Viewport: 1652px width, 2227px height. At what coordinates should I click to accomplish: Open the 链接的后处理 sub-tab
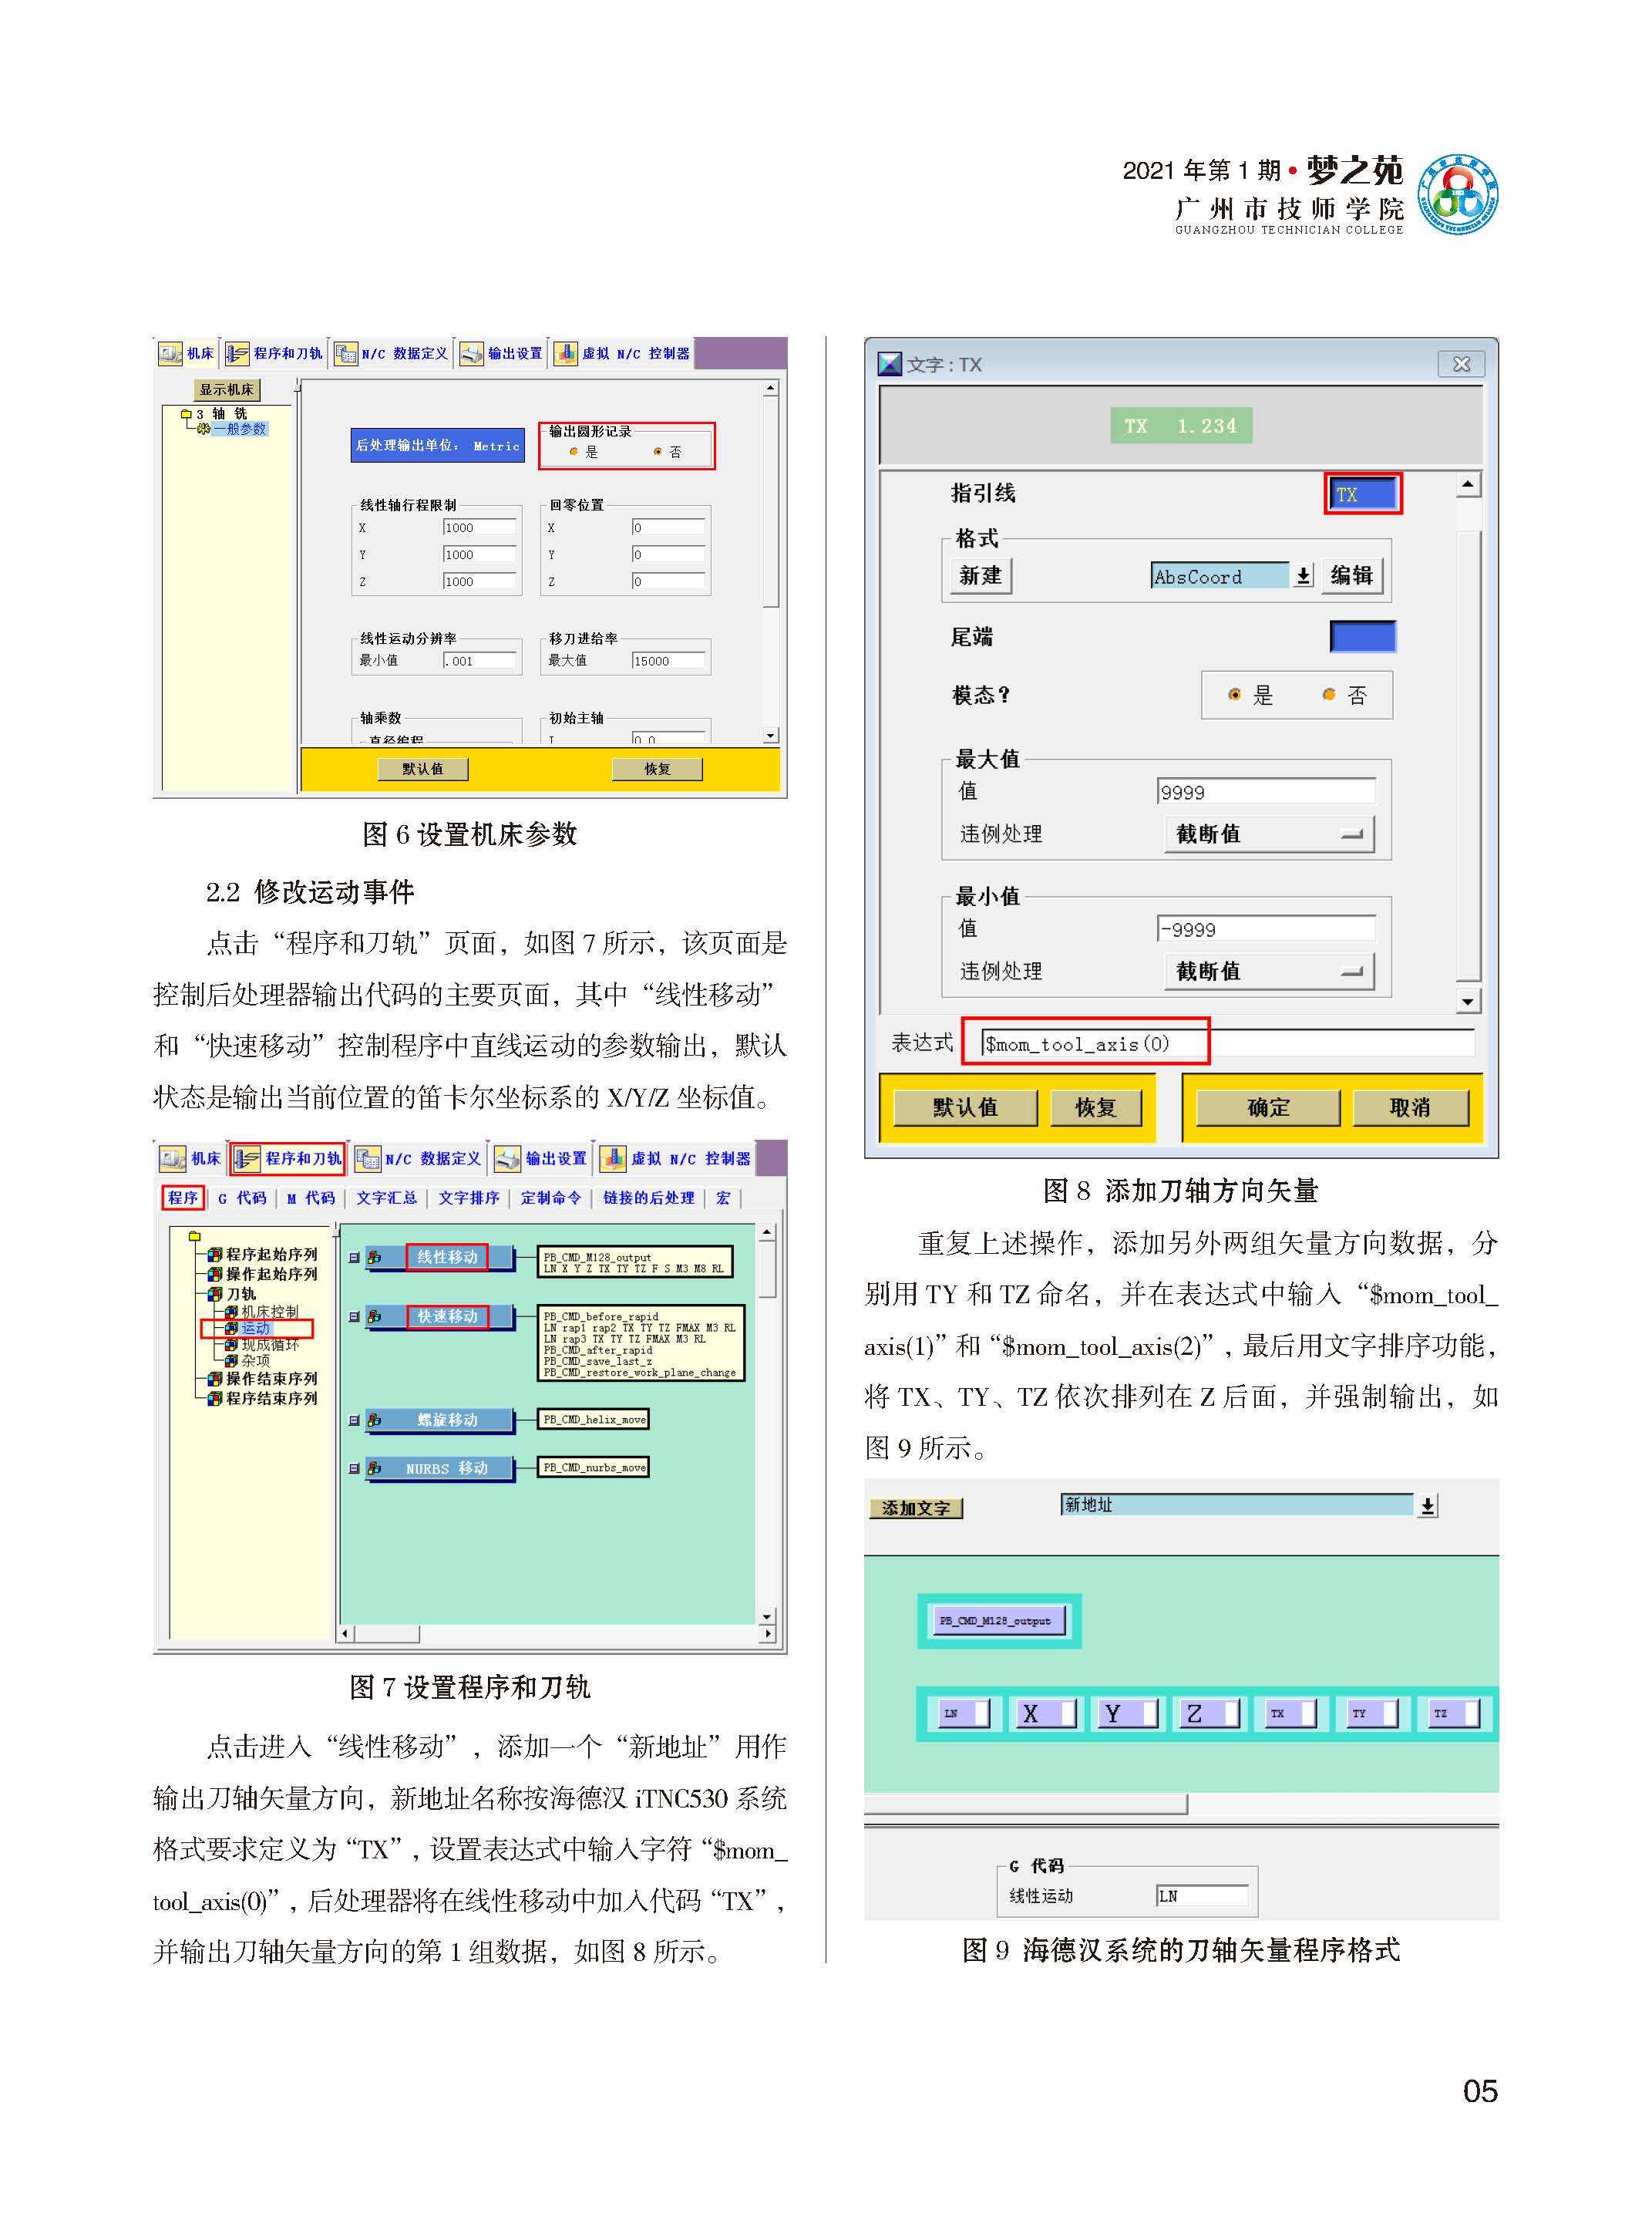pos(648,1198)
